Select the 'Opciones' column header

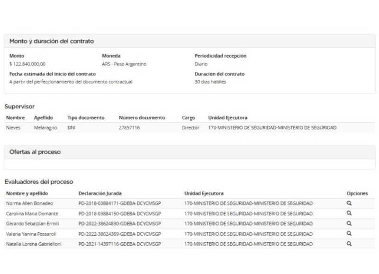(x=357, y=194)
